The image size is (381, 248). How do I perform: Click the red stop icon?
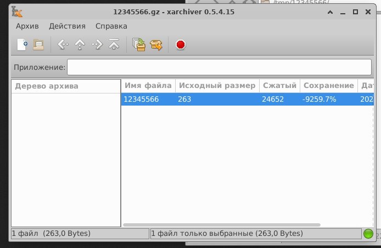tap(181, 45)
